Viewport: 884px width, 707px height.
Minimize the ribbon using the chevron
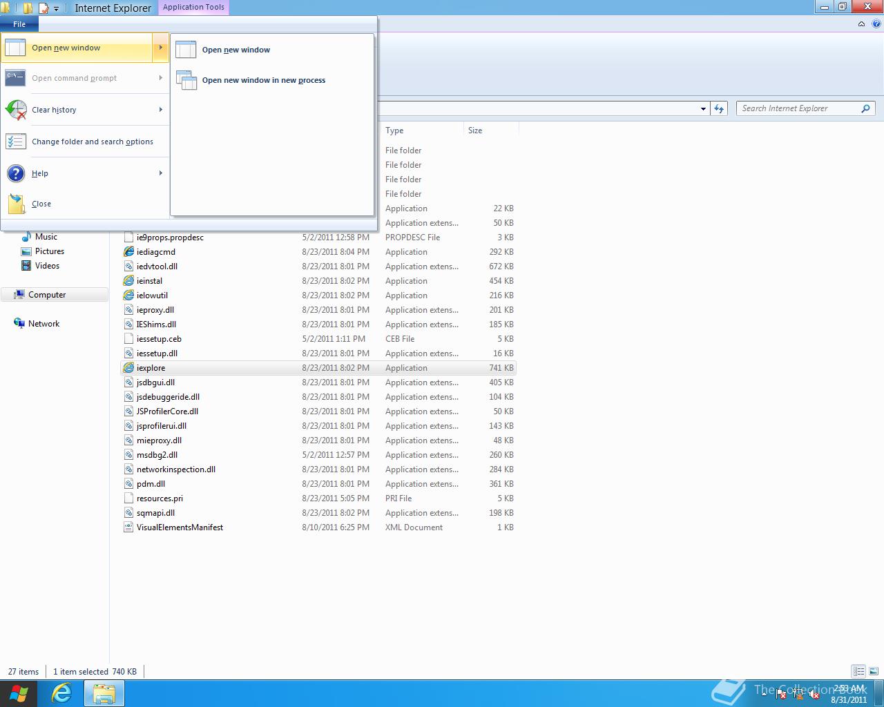(x=861, y=23)
